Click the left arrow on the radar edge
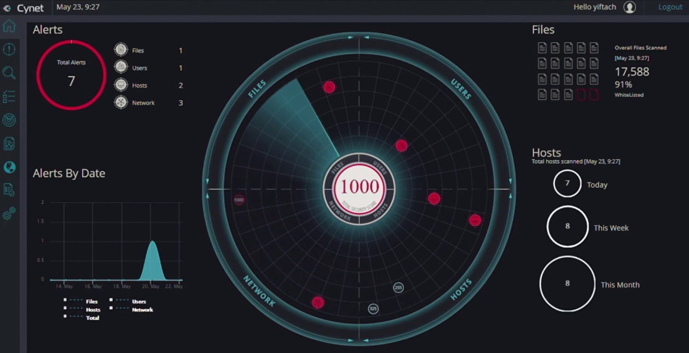 coord(208,181)
